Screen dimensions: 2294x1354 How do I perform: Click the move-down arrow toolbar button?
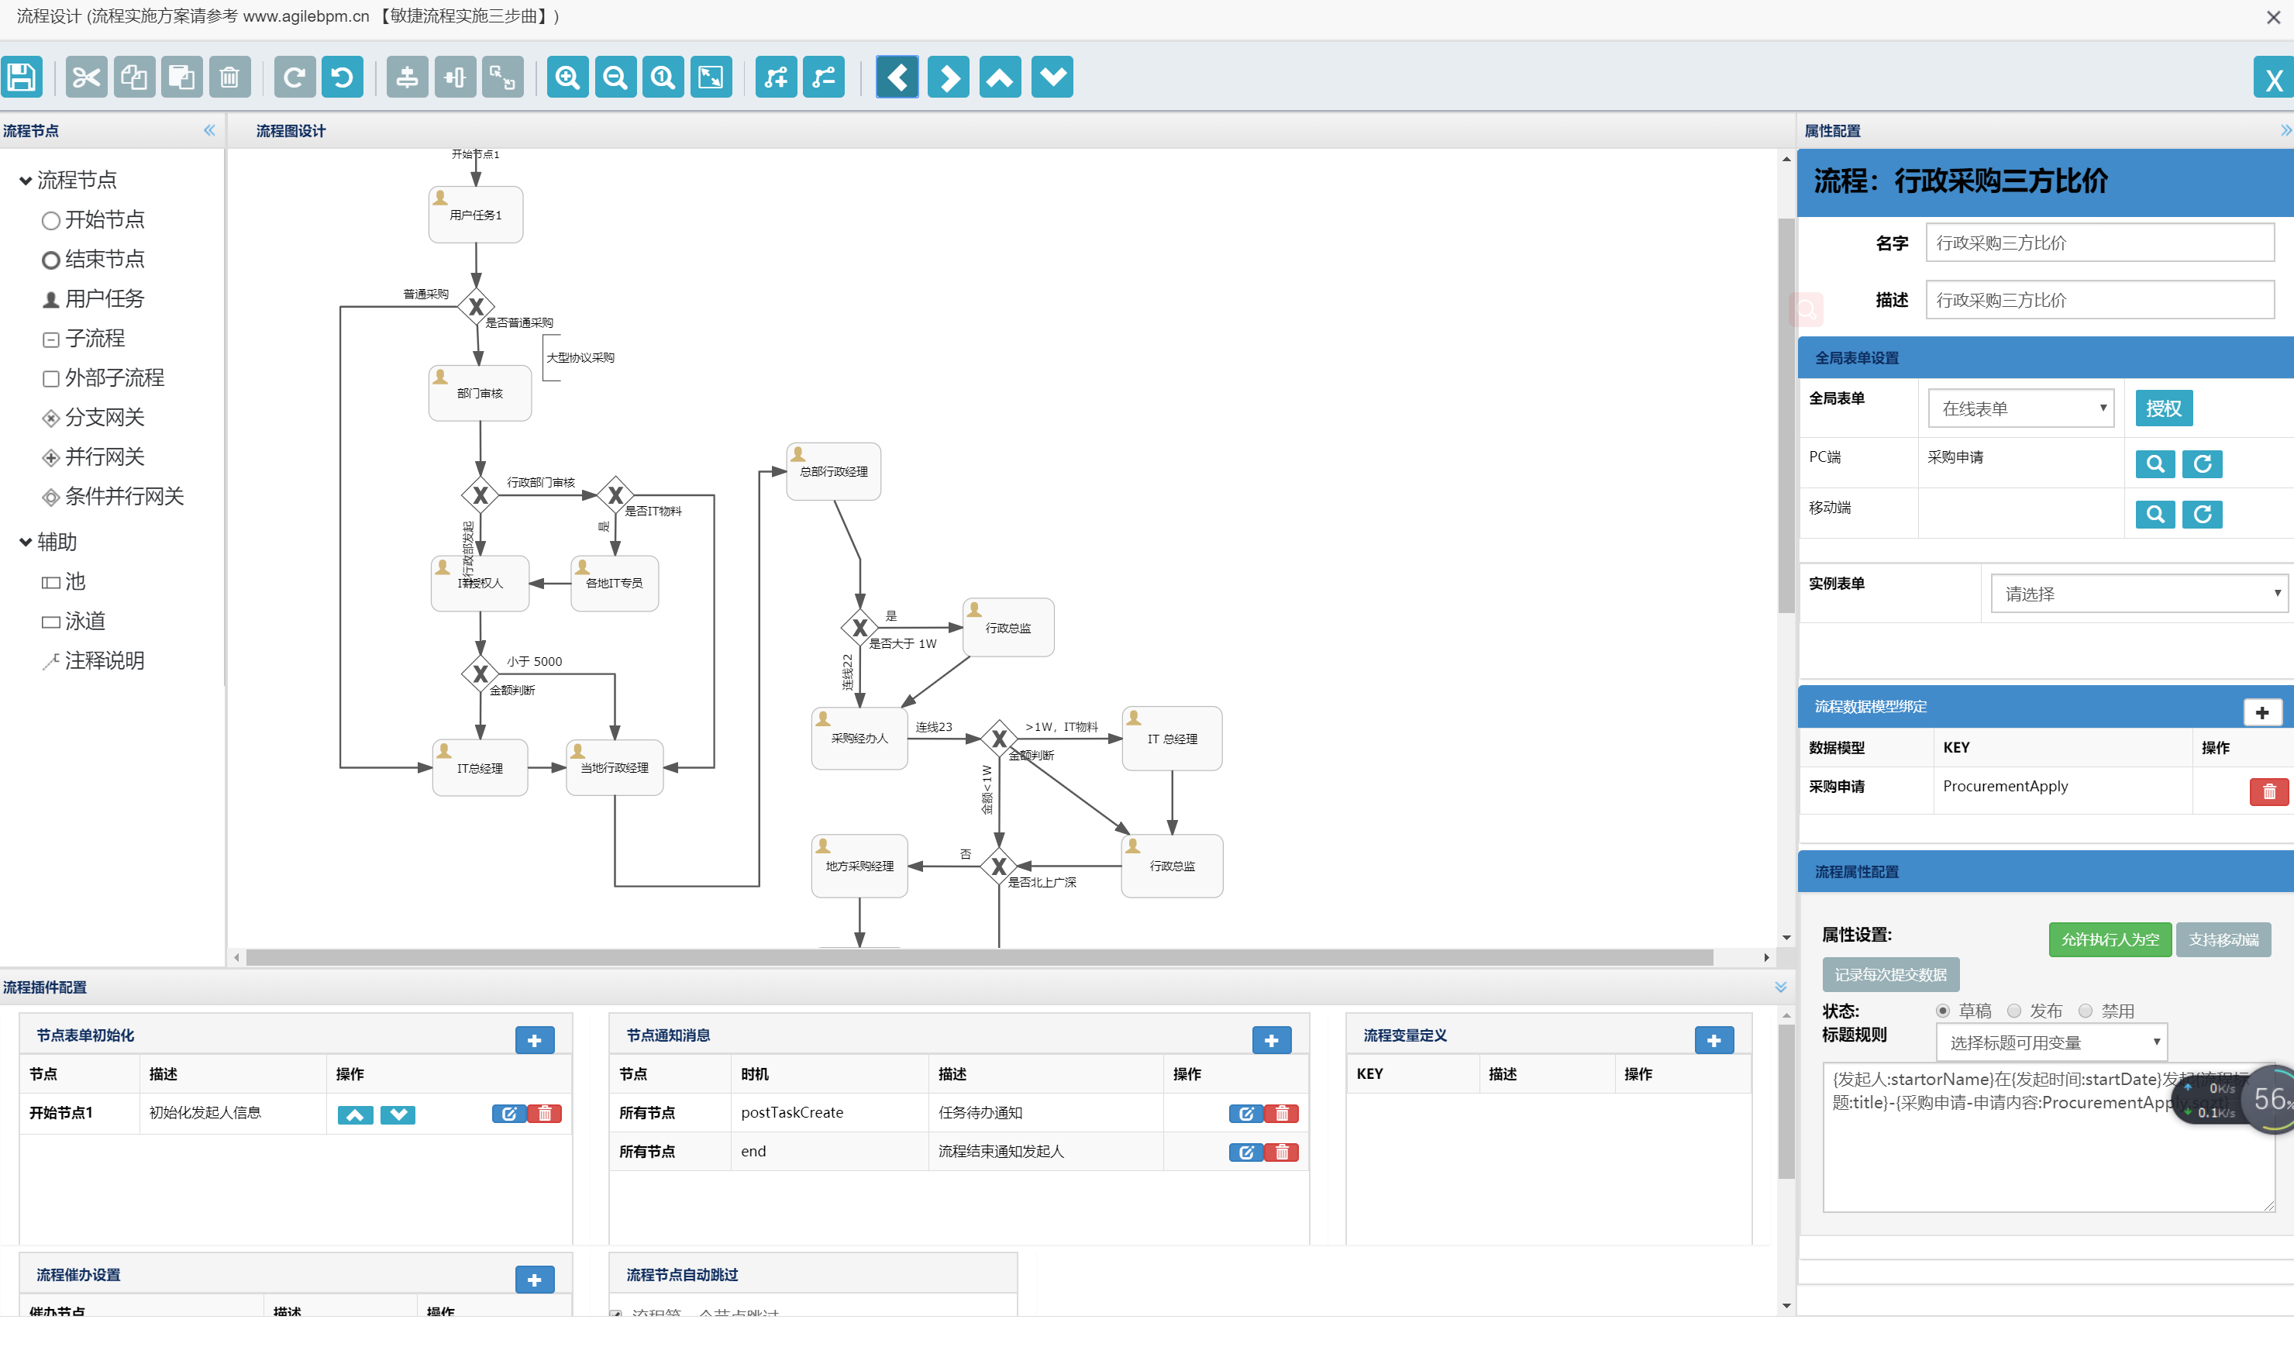tap(1052, 78)
